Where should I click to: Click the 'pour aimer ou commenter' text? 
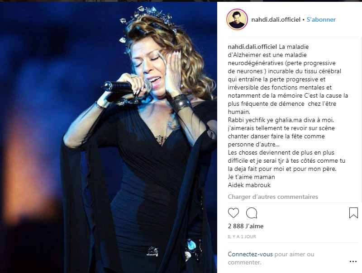tap(271, 258)
